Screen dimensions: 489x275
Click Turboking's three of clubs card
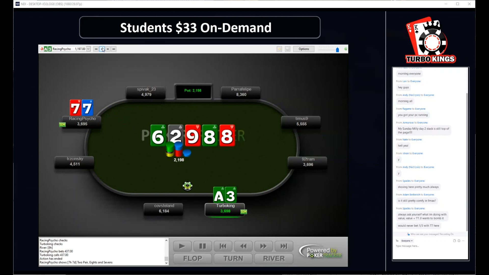[x=231, y=195]
